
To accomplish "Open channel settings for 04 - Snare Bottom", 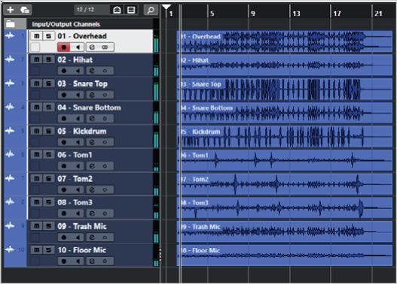I will pyautogui.click(x=92, y=119).
